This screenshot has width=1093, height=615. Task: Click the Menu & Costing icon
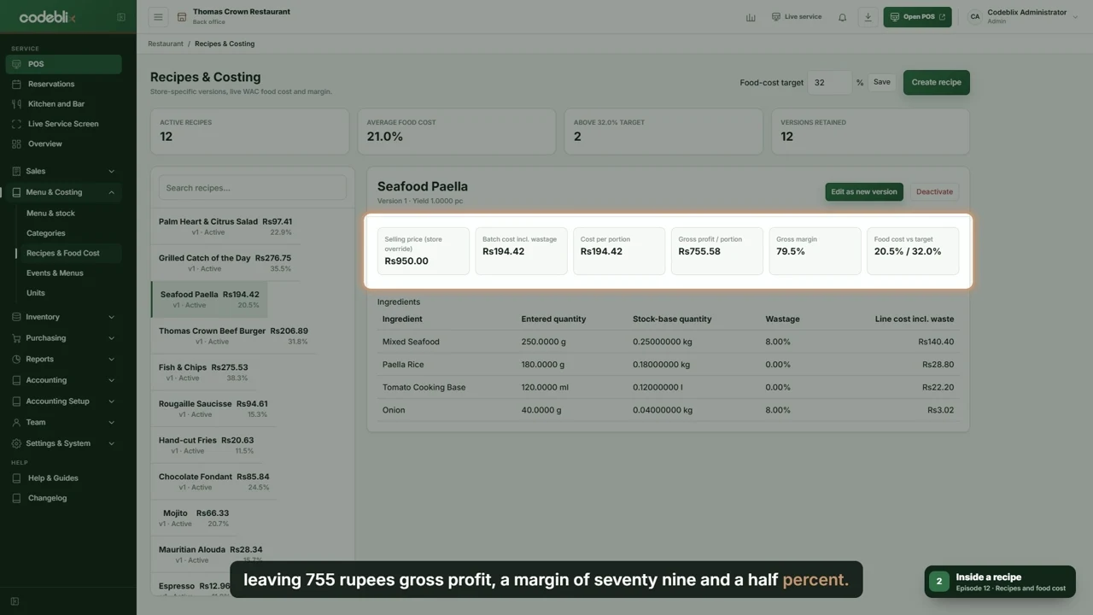point(16,192)
